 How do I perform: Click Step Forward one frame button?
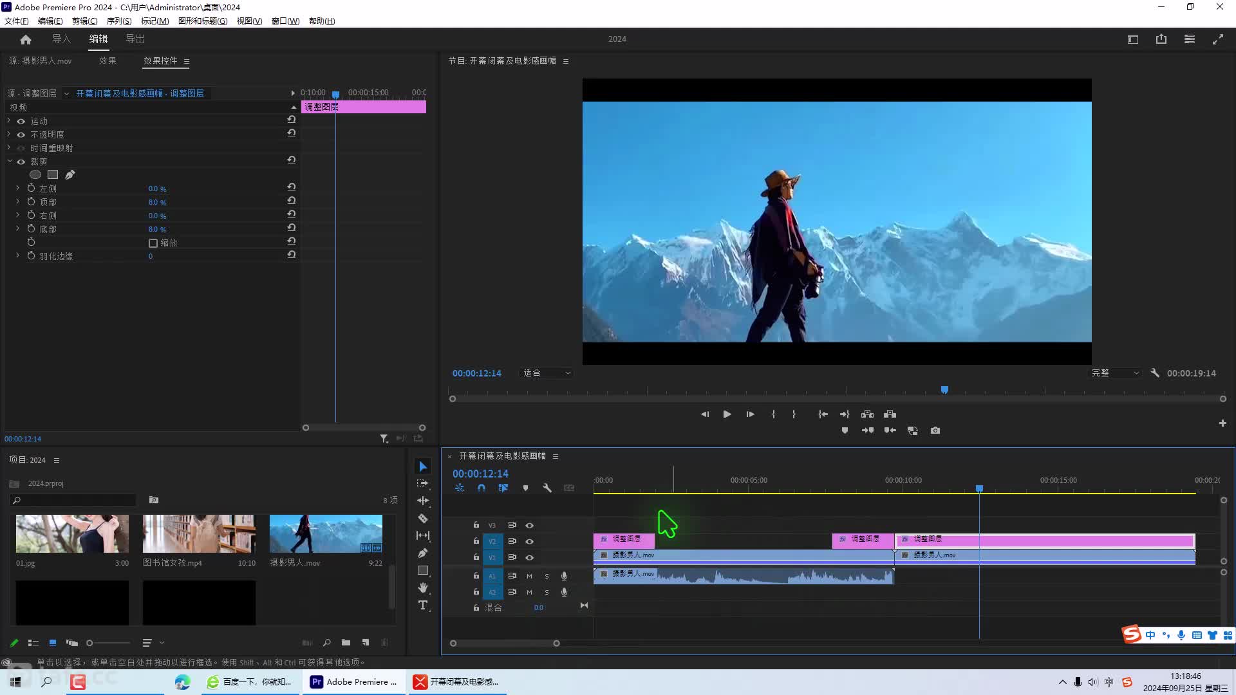click(x=750, y=414)
